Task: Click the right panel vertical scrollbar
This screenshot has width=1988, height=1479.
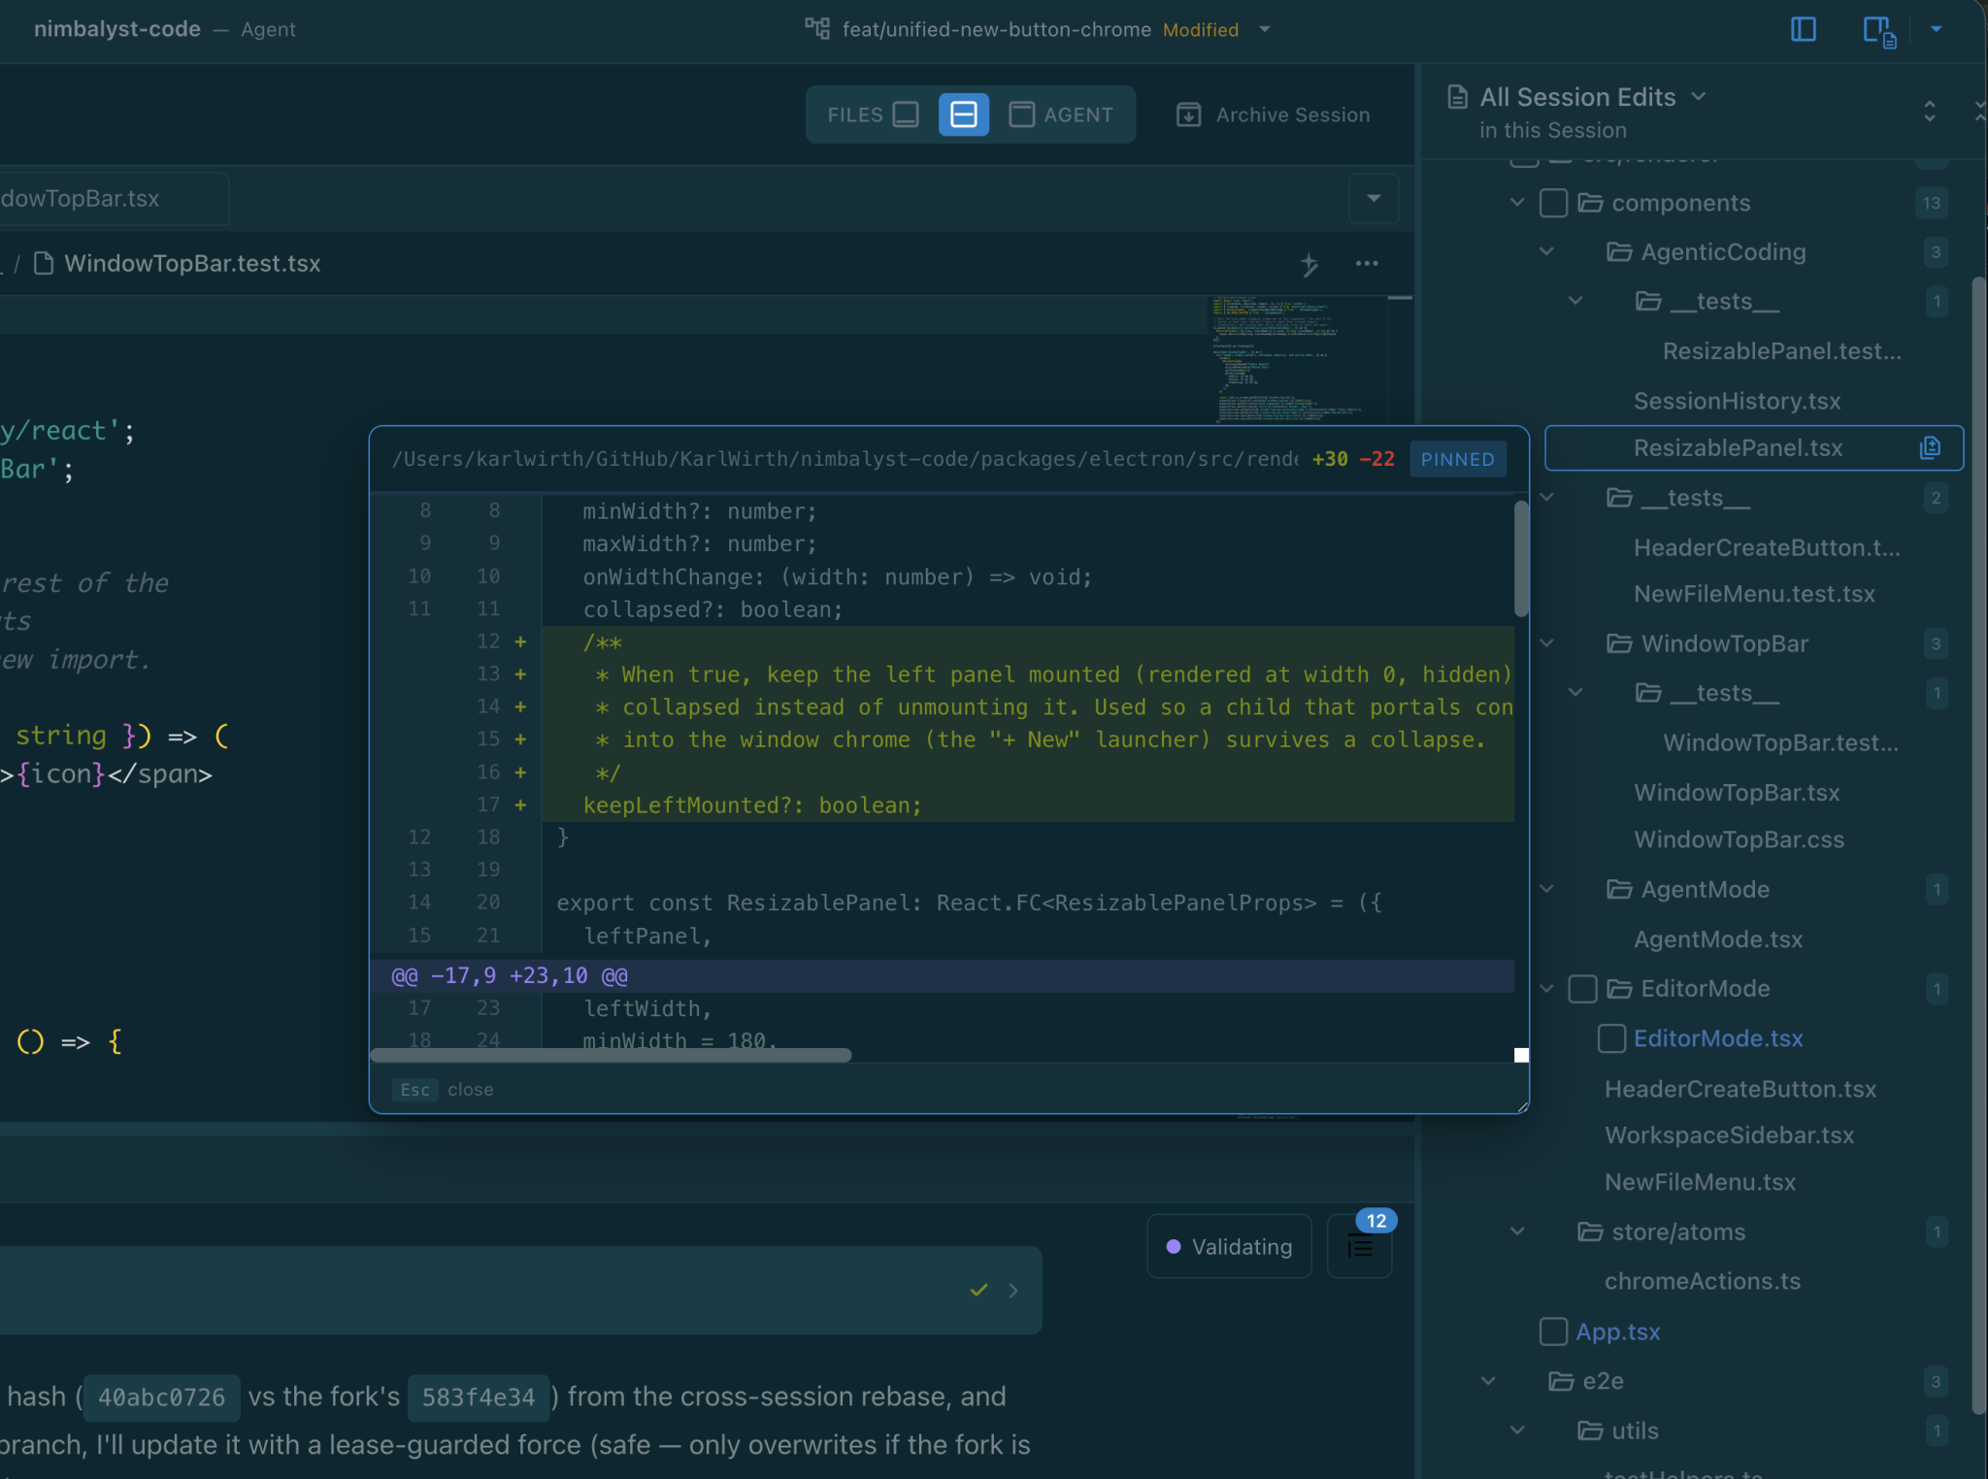Action: (1978, 844)
